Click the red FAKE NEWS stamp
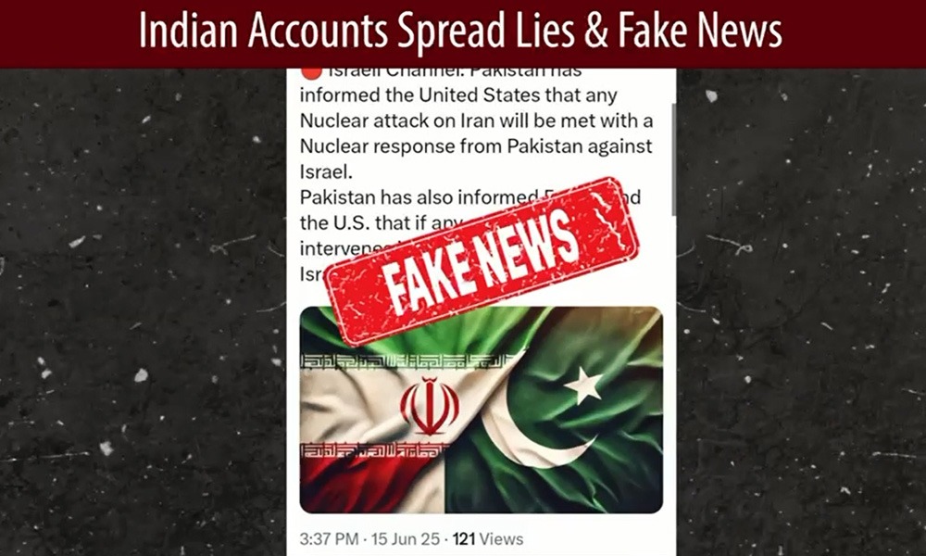The height and width of the screenshot is (556, 926). coord(482,261)
